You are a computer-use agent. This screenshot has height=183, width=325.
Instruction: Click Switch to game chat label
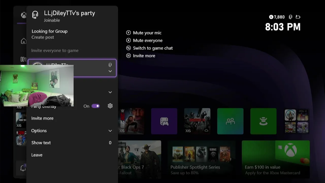[153, 48]
